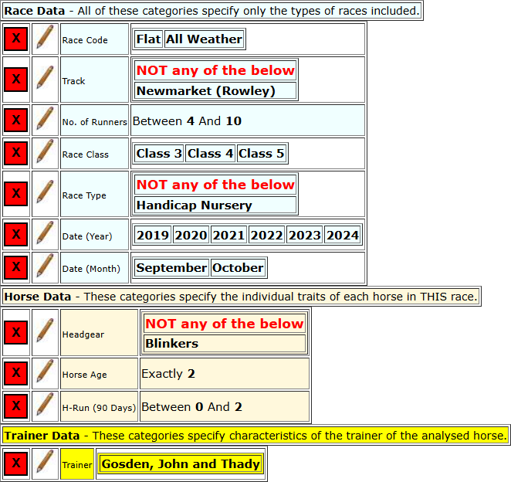Image resolution: width=511 pixels, height=482 pixels.
Task: Edit the Headgear filter pencil icon
Action: point(45,332)
